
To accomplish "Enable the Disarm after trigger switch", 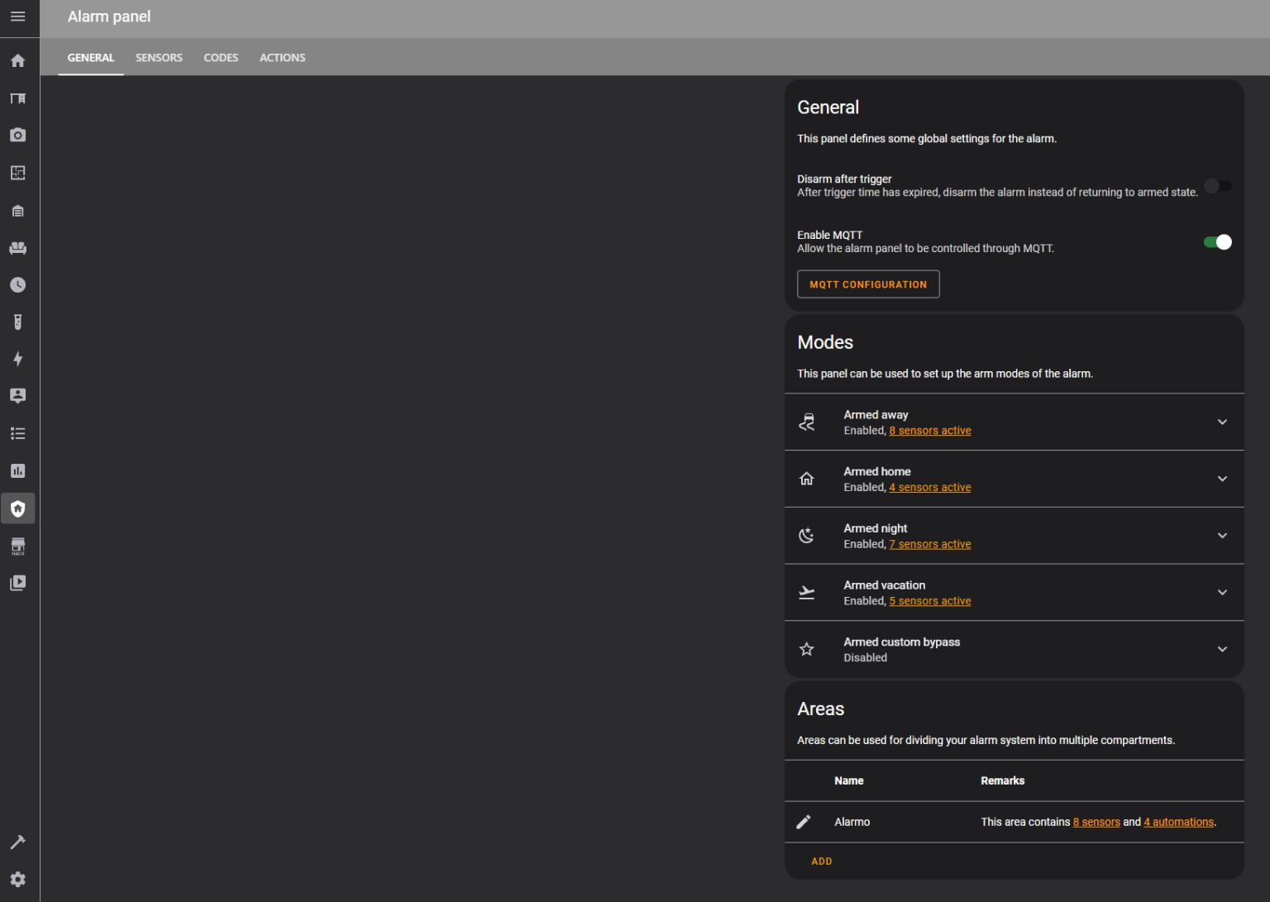I will (1217, 186).
